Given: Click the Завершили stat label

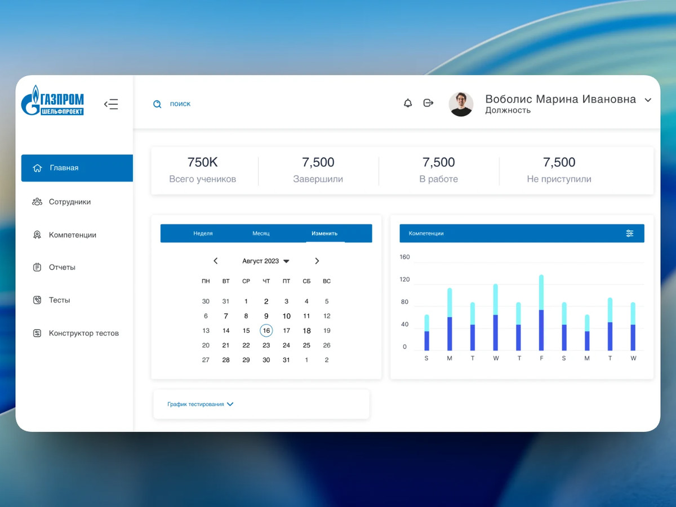Looking at the screenshot, I should coord(318,179).
